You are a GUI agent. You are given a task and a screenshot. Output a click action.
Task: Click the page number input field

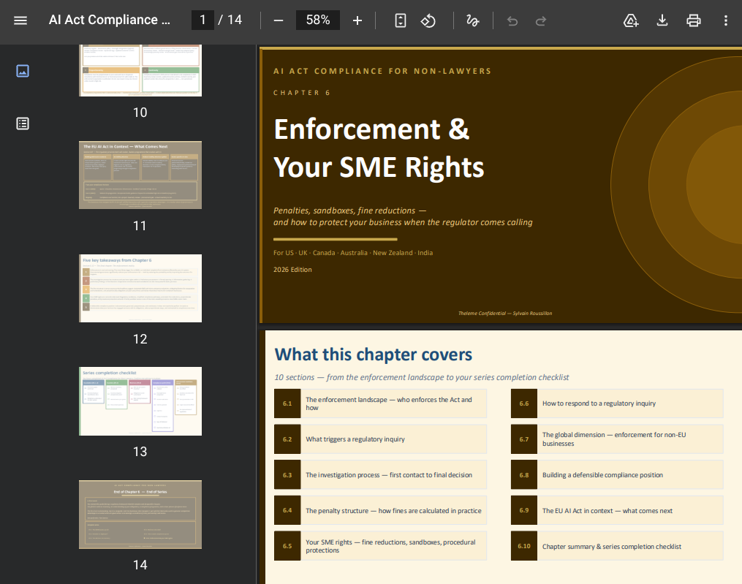(202, 20)
